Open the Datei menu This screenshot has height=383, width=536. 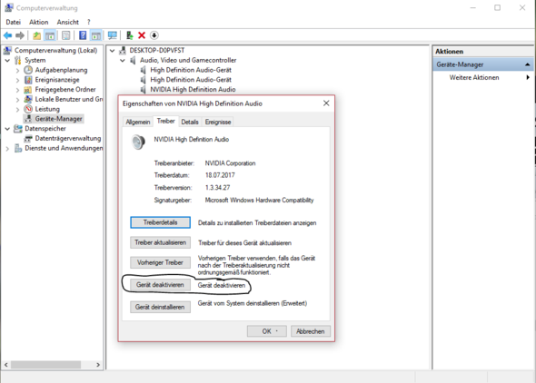point(13,22)
